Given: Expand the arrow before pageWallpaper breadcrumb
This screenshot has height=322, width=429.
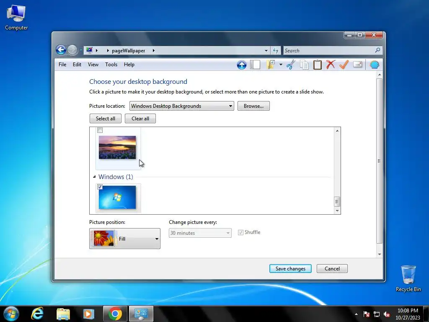Looking at the screenshot, I should coord(108,50).
